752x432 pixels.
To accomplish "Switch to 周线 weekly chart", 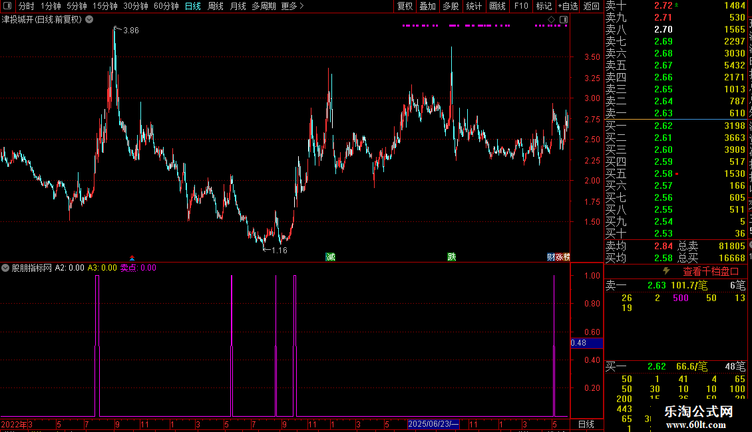I will pyautogui.click(x=216, y=6).
